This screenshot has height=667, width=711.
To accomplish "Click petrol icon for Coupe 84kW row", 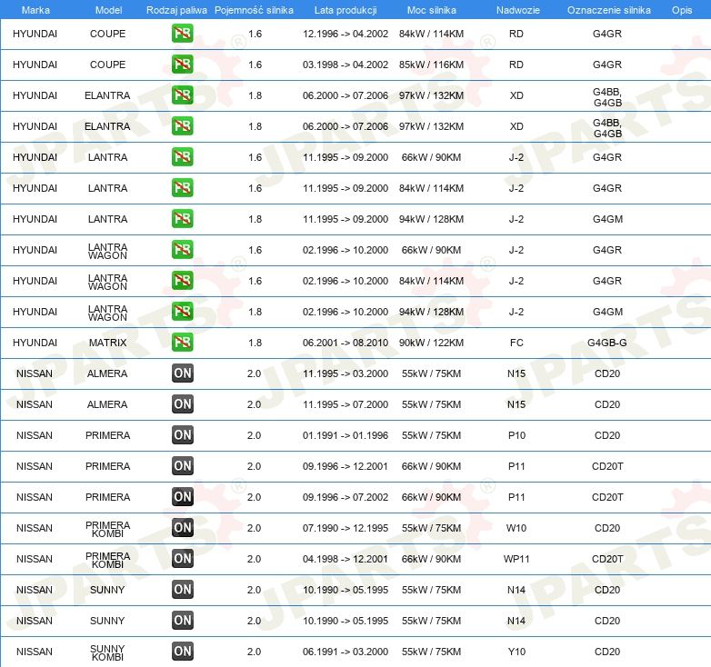I will [x=182, y=34].
